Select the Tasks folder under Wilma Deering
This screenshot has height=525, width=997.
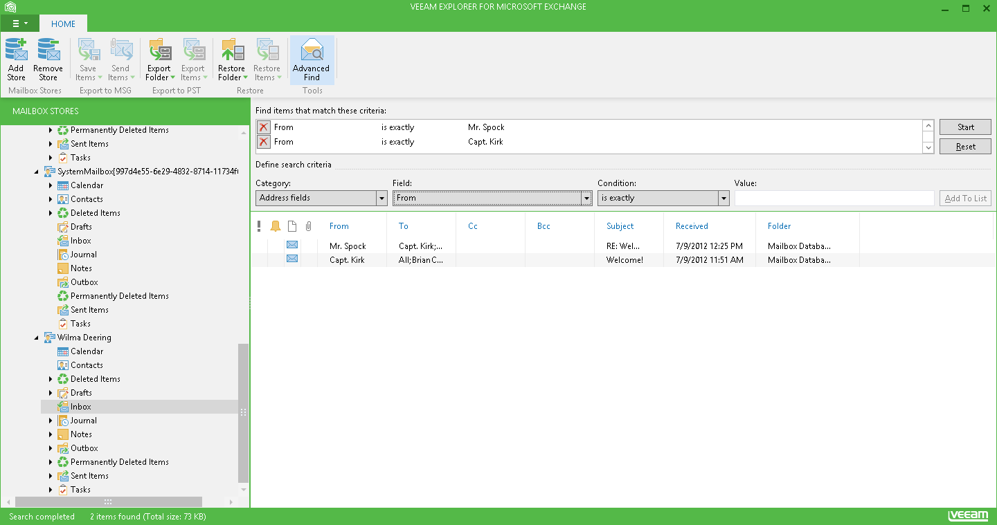click(x=80, y=490)
